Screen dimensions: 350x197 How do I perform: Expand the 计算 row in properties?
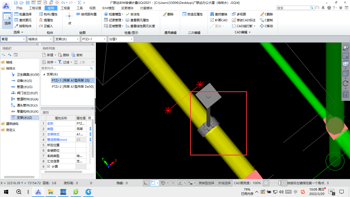[49, 166]
